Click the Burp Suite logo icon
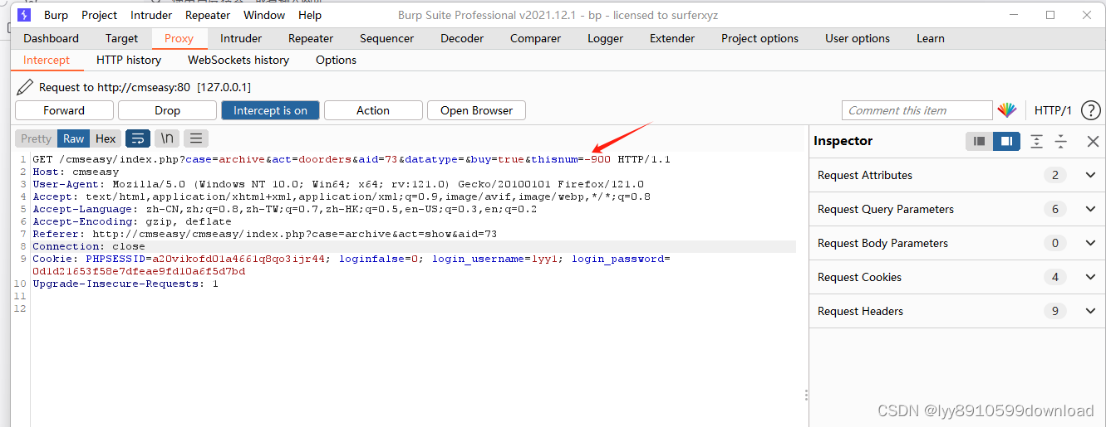This screenshot has height=427, width=1106. pos(24,15)
